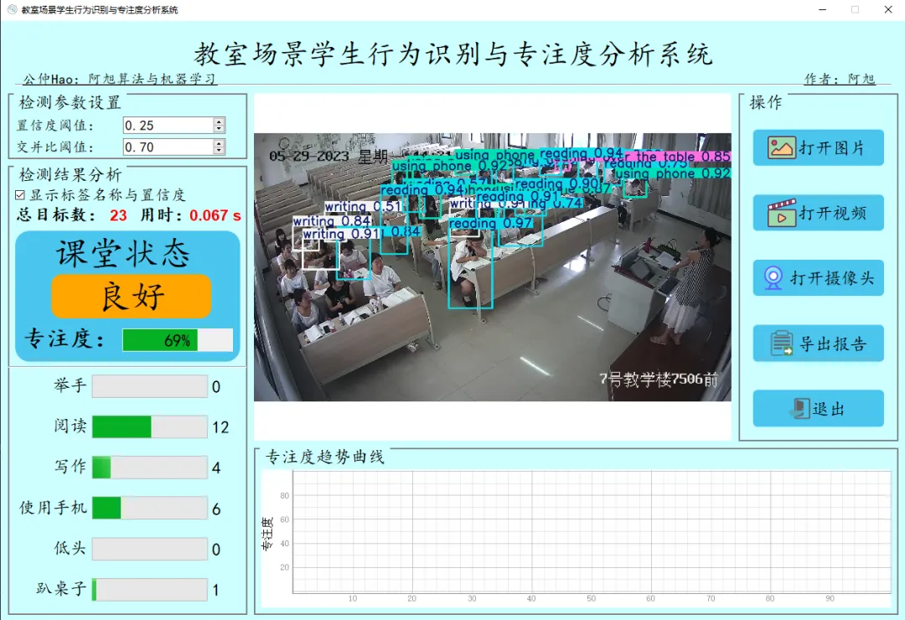Screen dimensions: 905x620
Task: Click the orange 良好 status label
Action: (x=131, y=296)
